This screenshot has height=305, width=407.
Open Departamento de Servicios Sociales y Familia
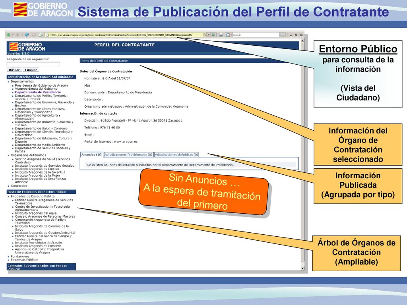coord(43,150)
